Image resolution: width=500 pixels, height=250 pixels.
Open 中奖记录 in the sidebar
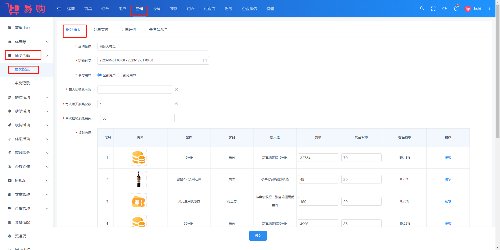pos(22,83)
